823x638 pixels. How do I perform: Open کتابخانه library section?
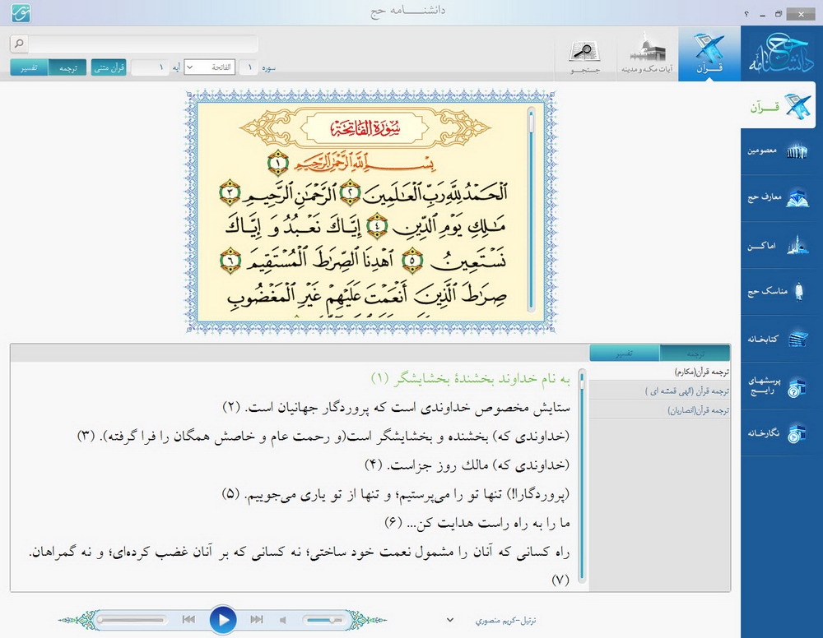[778, 339]
